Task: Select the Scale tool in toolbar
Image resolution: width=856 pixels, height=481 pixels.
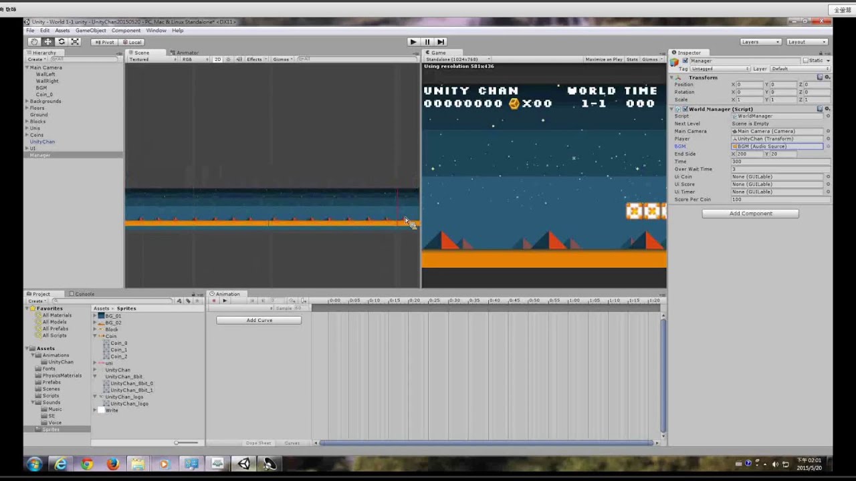Action: coord(75,42)
